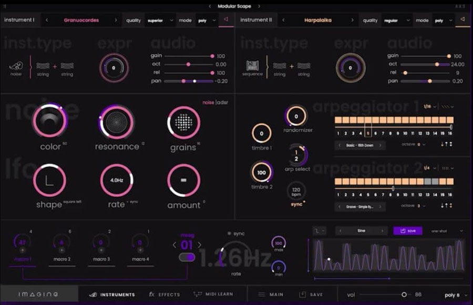Click the timbre 2 knob

262,172
